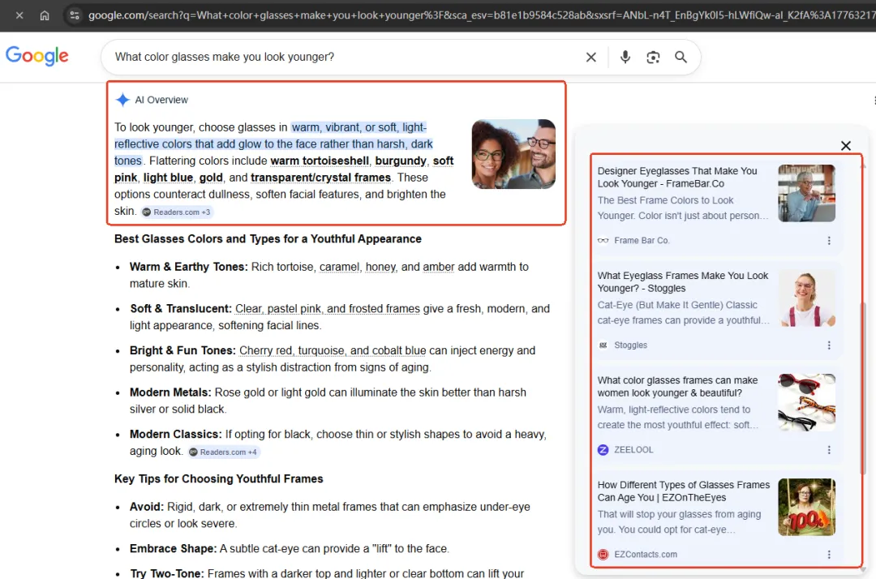This screenshot has height=579, width=876.
Task: Click the Stoggles source favicon
Action: tap(603, 345)
